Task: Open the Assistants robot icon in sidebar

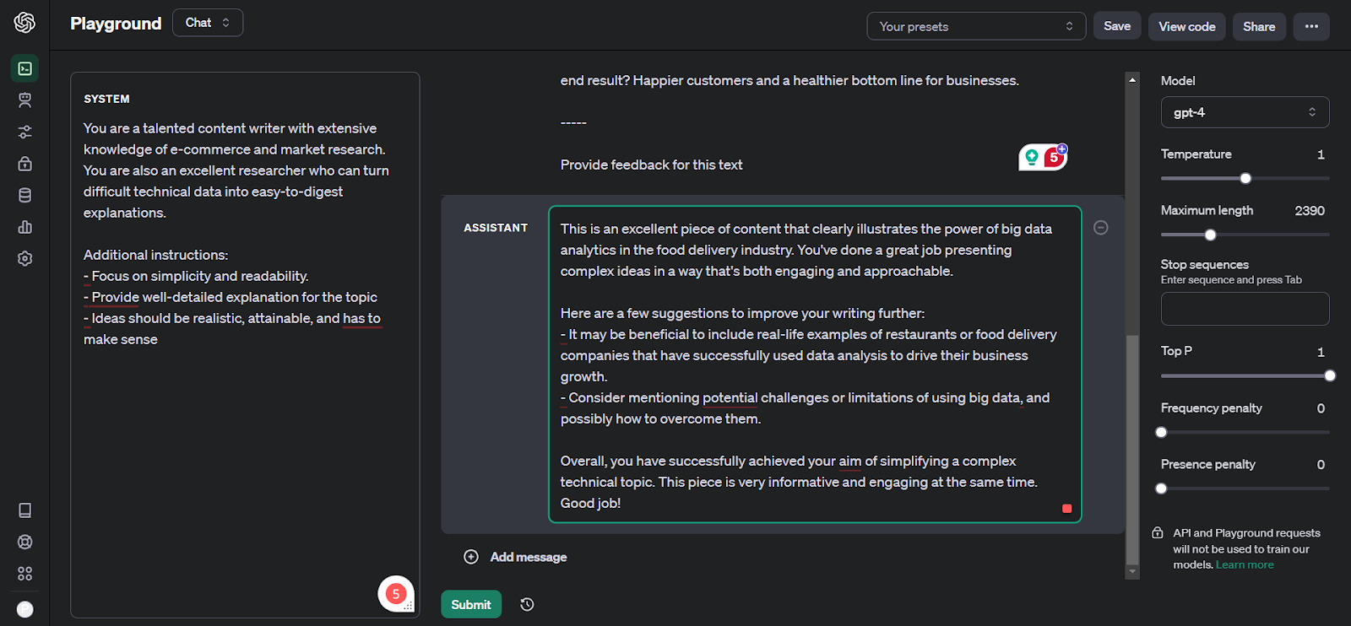Action: [24, 100]
